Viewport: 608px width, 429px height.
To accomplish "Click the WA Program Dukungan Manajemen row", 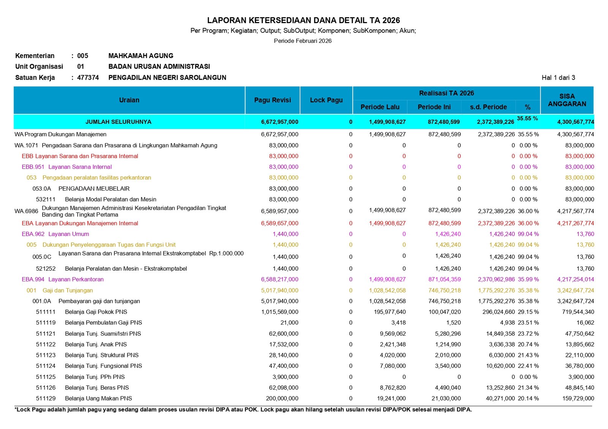I will [x=60, y=134].
